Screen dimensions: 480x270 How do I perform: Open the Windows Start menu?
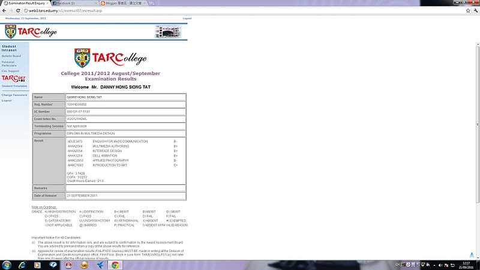(x=7, y=265)
